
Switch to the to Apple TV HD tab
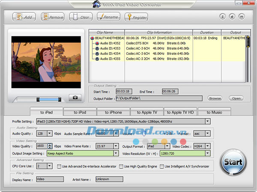tap(180, 112)
